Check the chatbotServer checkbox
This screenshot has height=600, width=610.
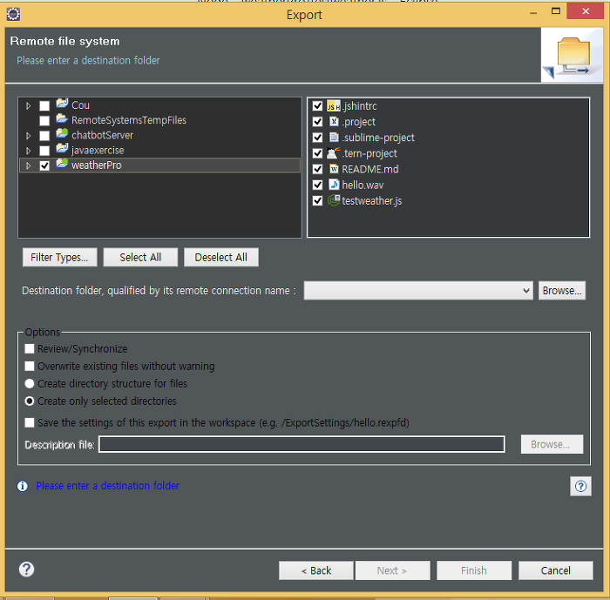pyautogui.click(x=44, y=136)
